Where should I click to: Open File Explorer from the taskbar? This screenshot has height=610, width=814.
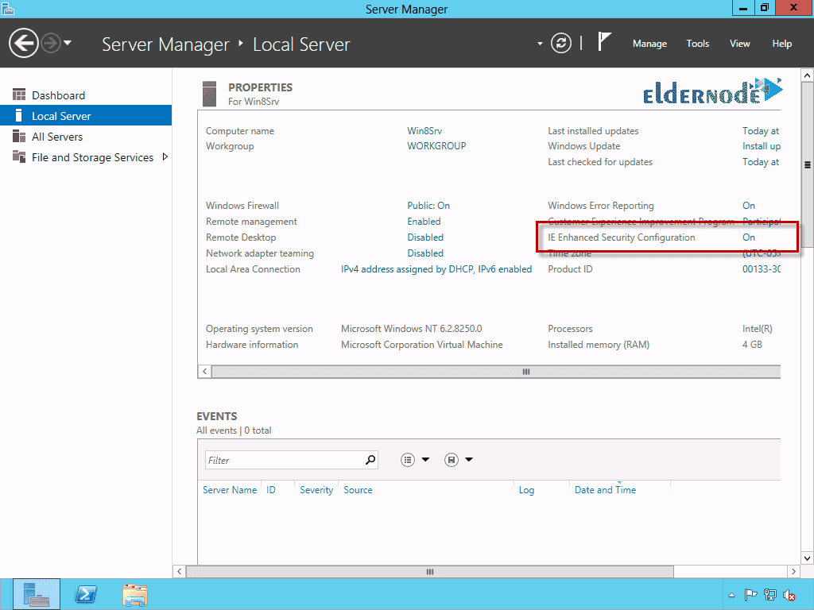point(135,594)
